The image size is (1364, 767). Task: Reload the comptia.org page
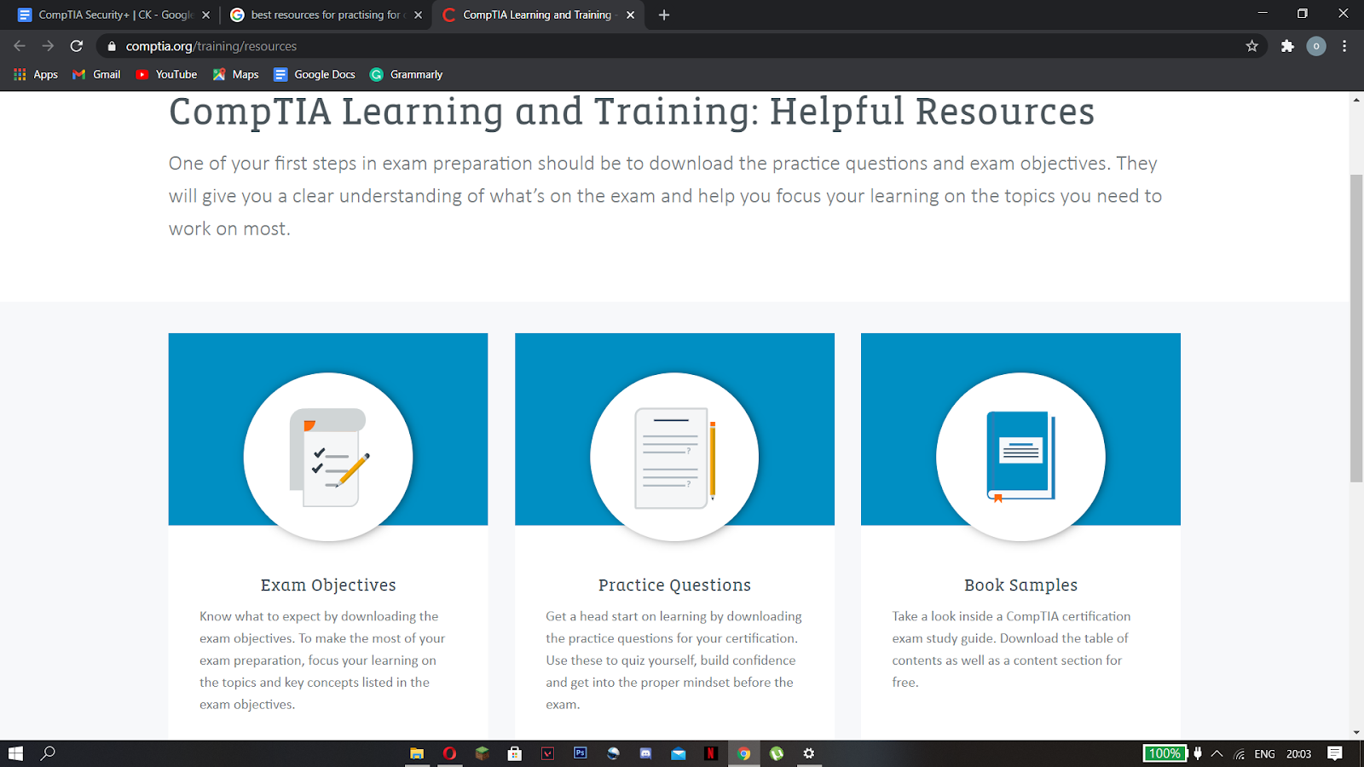pyautogui.click(x=77, y=46)
